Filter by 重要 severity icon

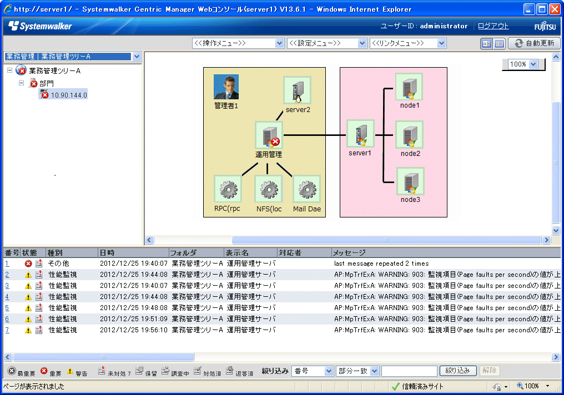coord(44,371)
